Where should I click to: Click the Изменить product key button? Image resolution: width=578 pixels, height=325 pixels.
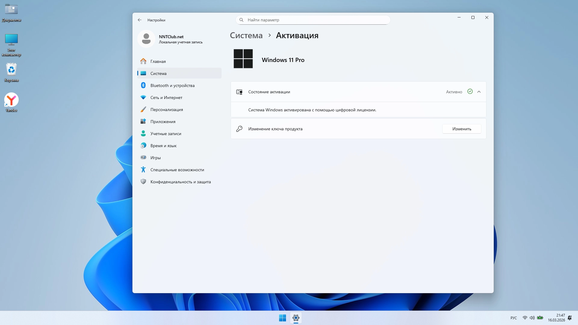tap(461, 129)
